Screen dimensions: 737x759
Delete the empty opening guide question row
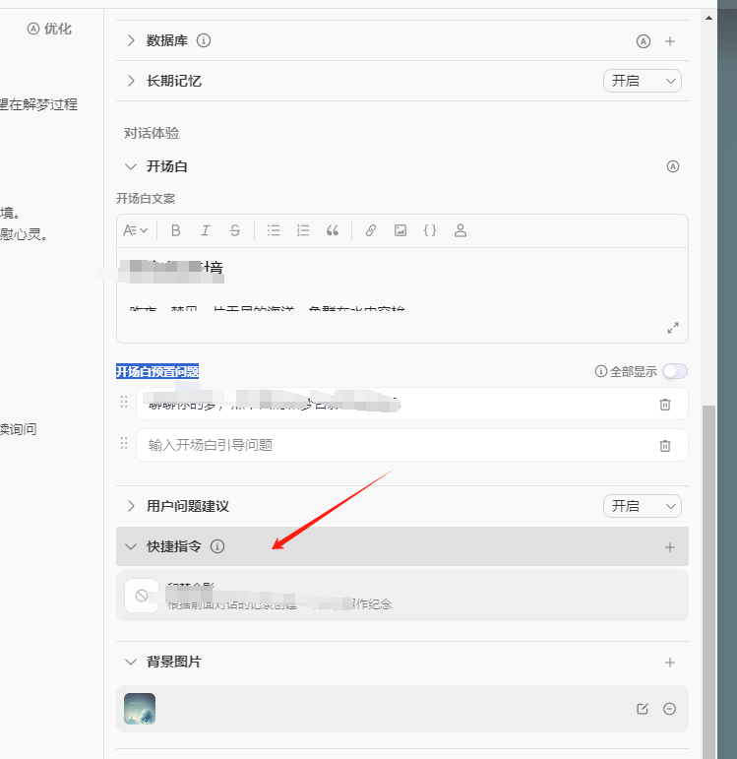[x=665, y=445]
